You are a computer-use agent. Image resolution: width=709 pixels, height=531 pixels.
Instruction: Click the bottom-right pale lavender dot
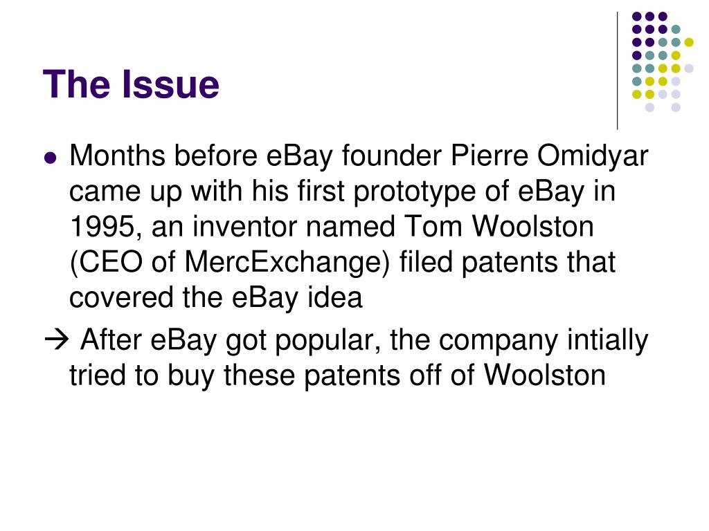pyautogui.click(x=676, y=107)
